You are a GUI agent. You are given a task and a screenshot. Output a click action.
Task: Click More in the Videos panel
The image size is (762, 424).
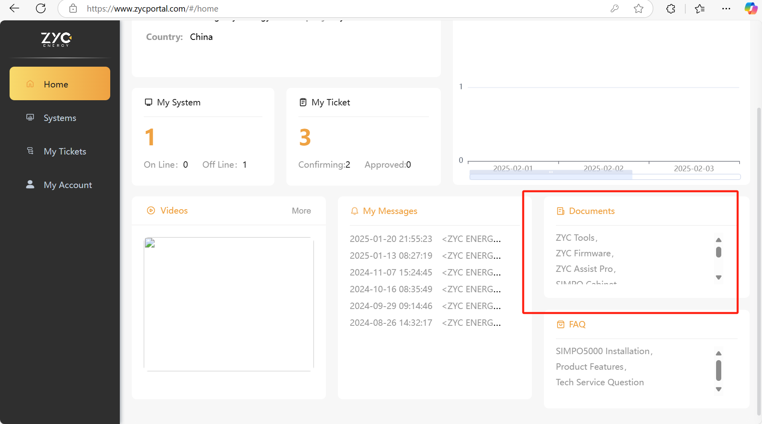(x=301, y=211)
